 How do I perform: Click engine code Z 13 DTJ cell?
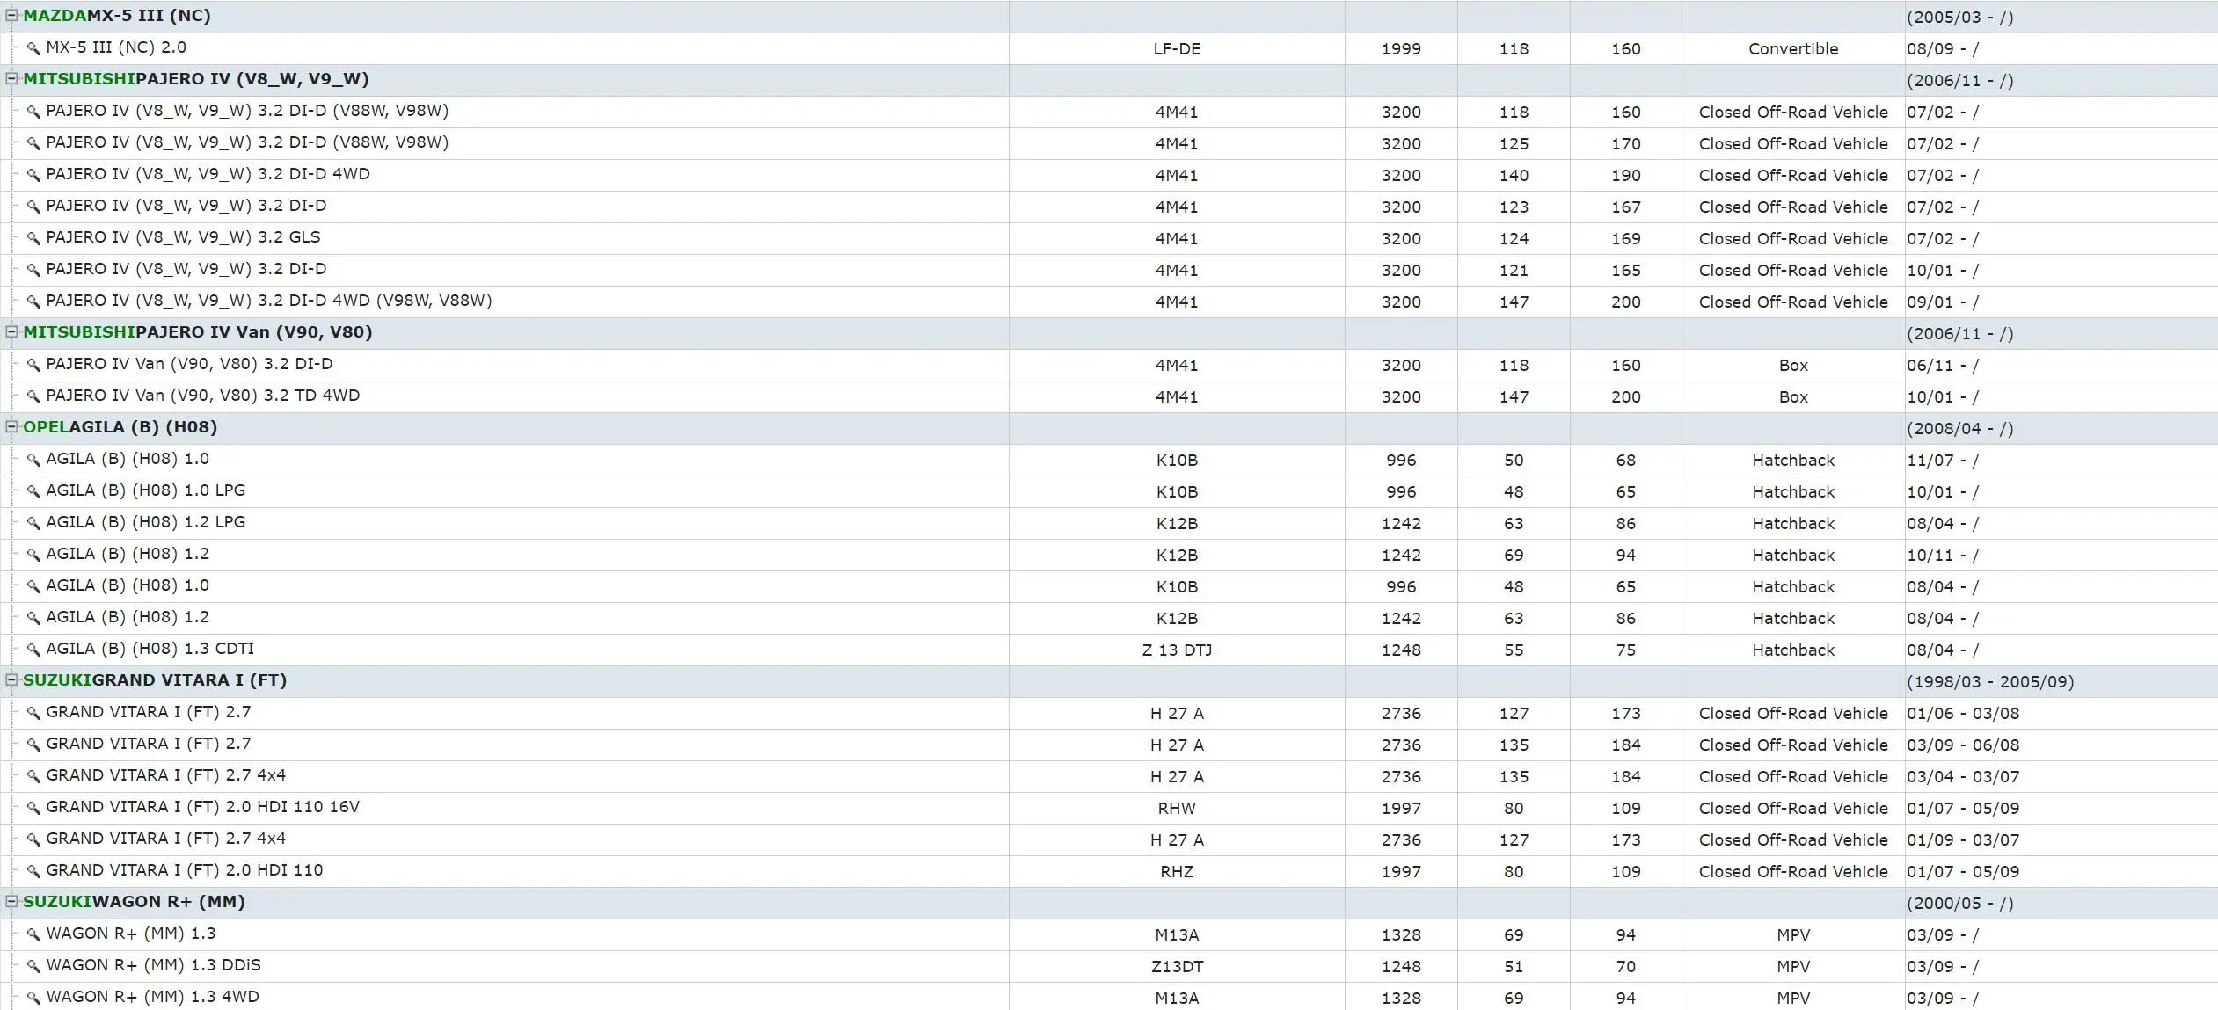1177,650
